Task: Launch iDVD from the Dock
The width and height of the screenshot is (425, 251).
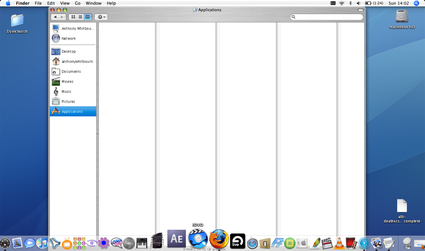Action: (198, 238)
